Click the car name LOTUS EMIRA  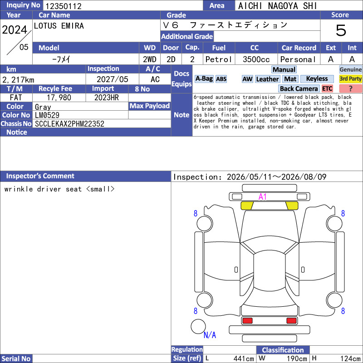click(59, 26)
